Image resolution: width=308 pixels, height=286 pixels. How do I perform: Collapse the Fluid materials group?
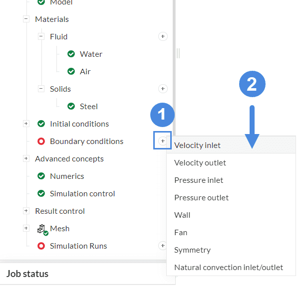click(x=41, y=36)
